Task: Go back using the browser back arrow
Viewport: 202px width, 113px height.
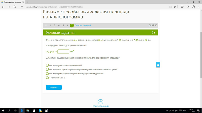Action: coord(3,7)
